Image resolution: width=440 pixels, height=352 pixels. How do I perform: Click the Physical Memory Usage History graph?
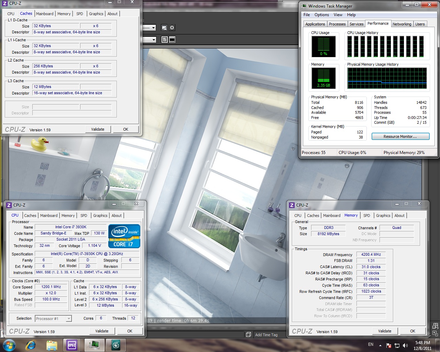tap(387, 78)
